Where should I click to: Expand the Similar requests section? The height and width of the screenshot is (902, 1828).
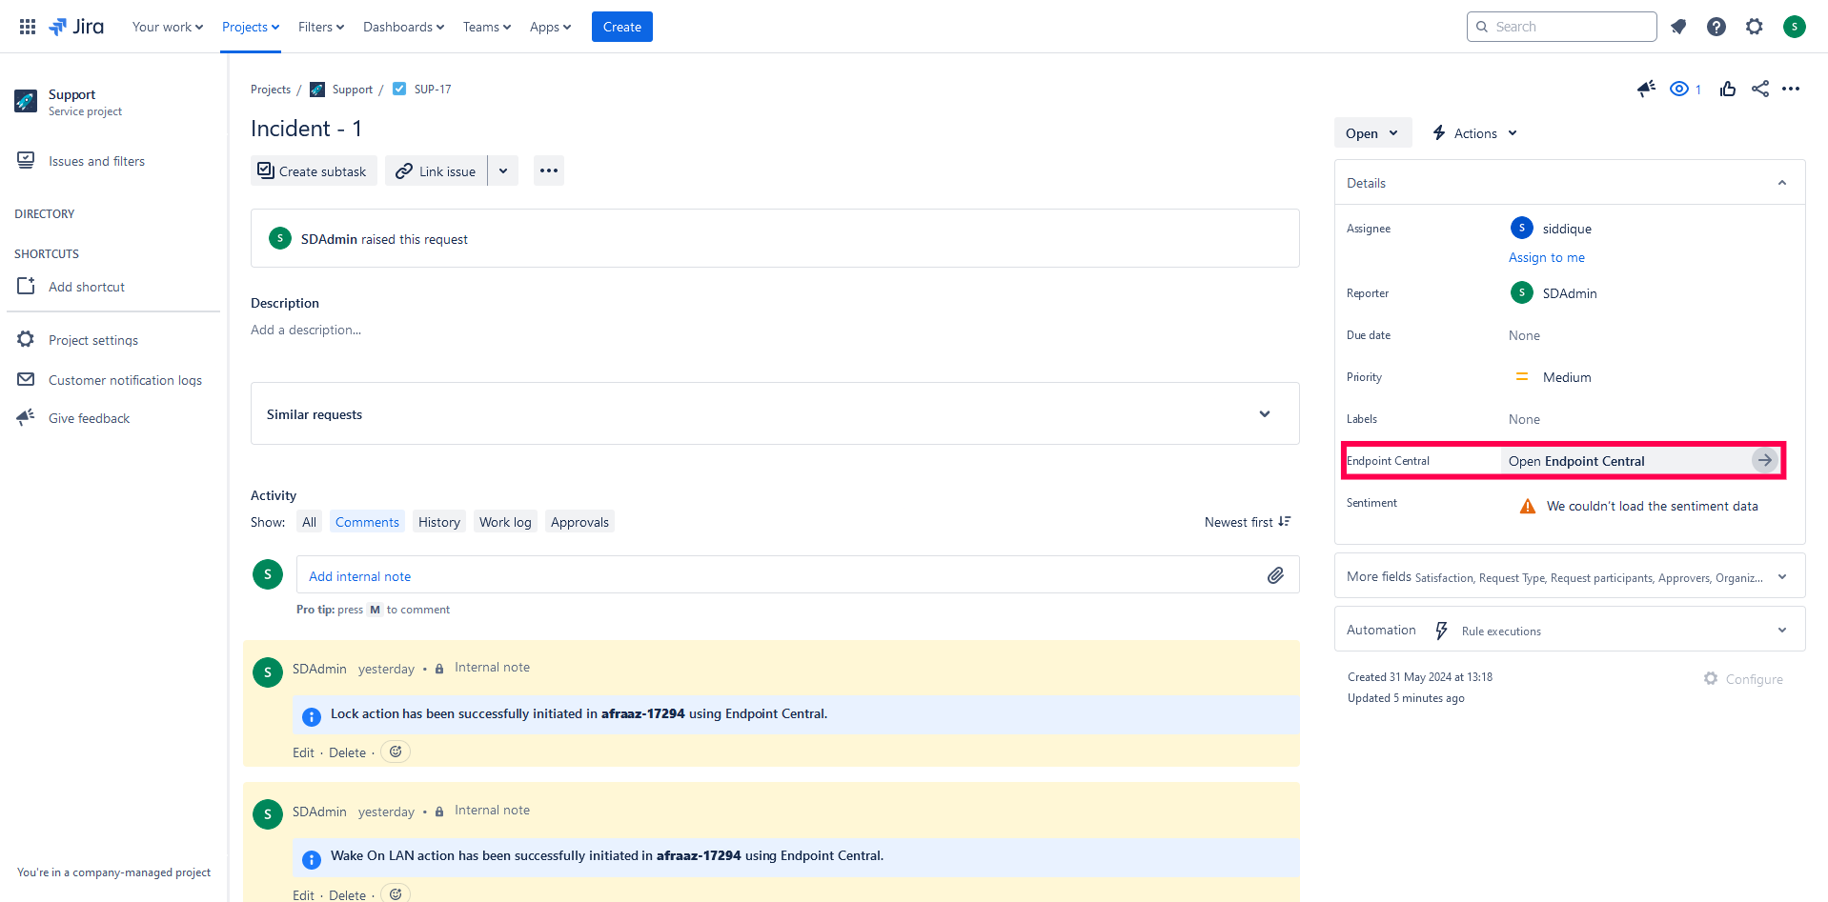(x=1265, y=413)
